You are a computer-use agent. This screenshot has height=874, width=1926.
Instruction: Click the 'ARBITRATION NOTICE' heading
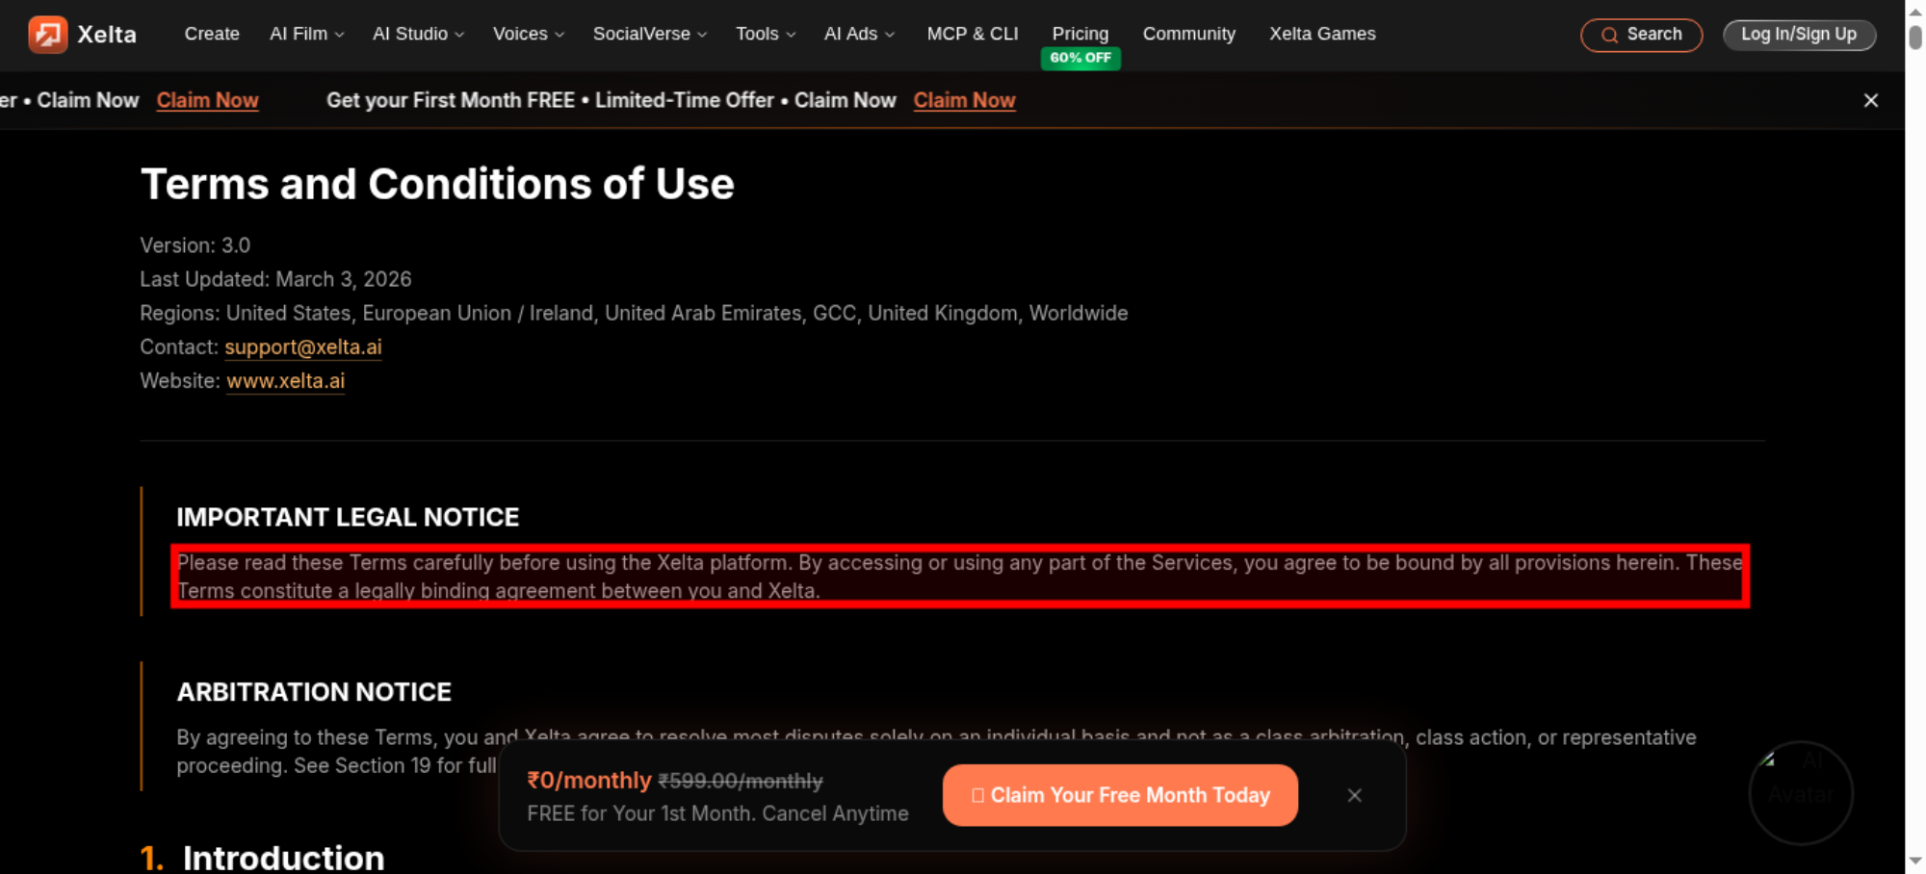[314, 692]
